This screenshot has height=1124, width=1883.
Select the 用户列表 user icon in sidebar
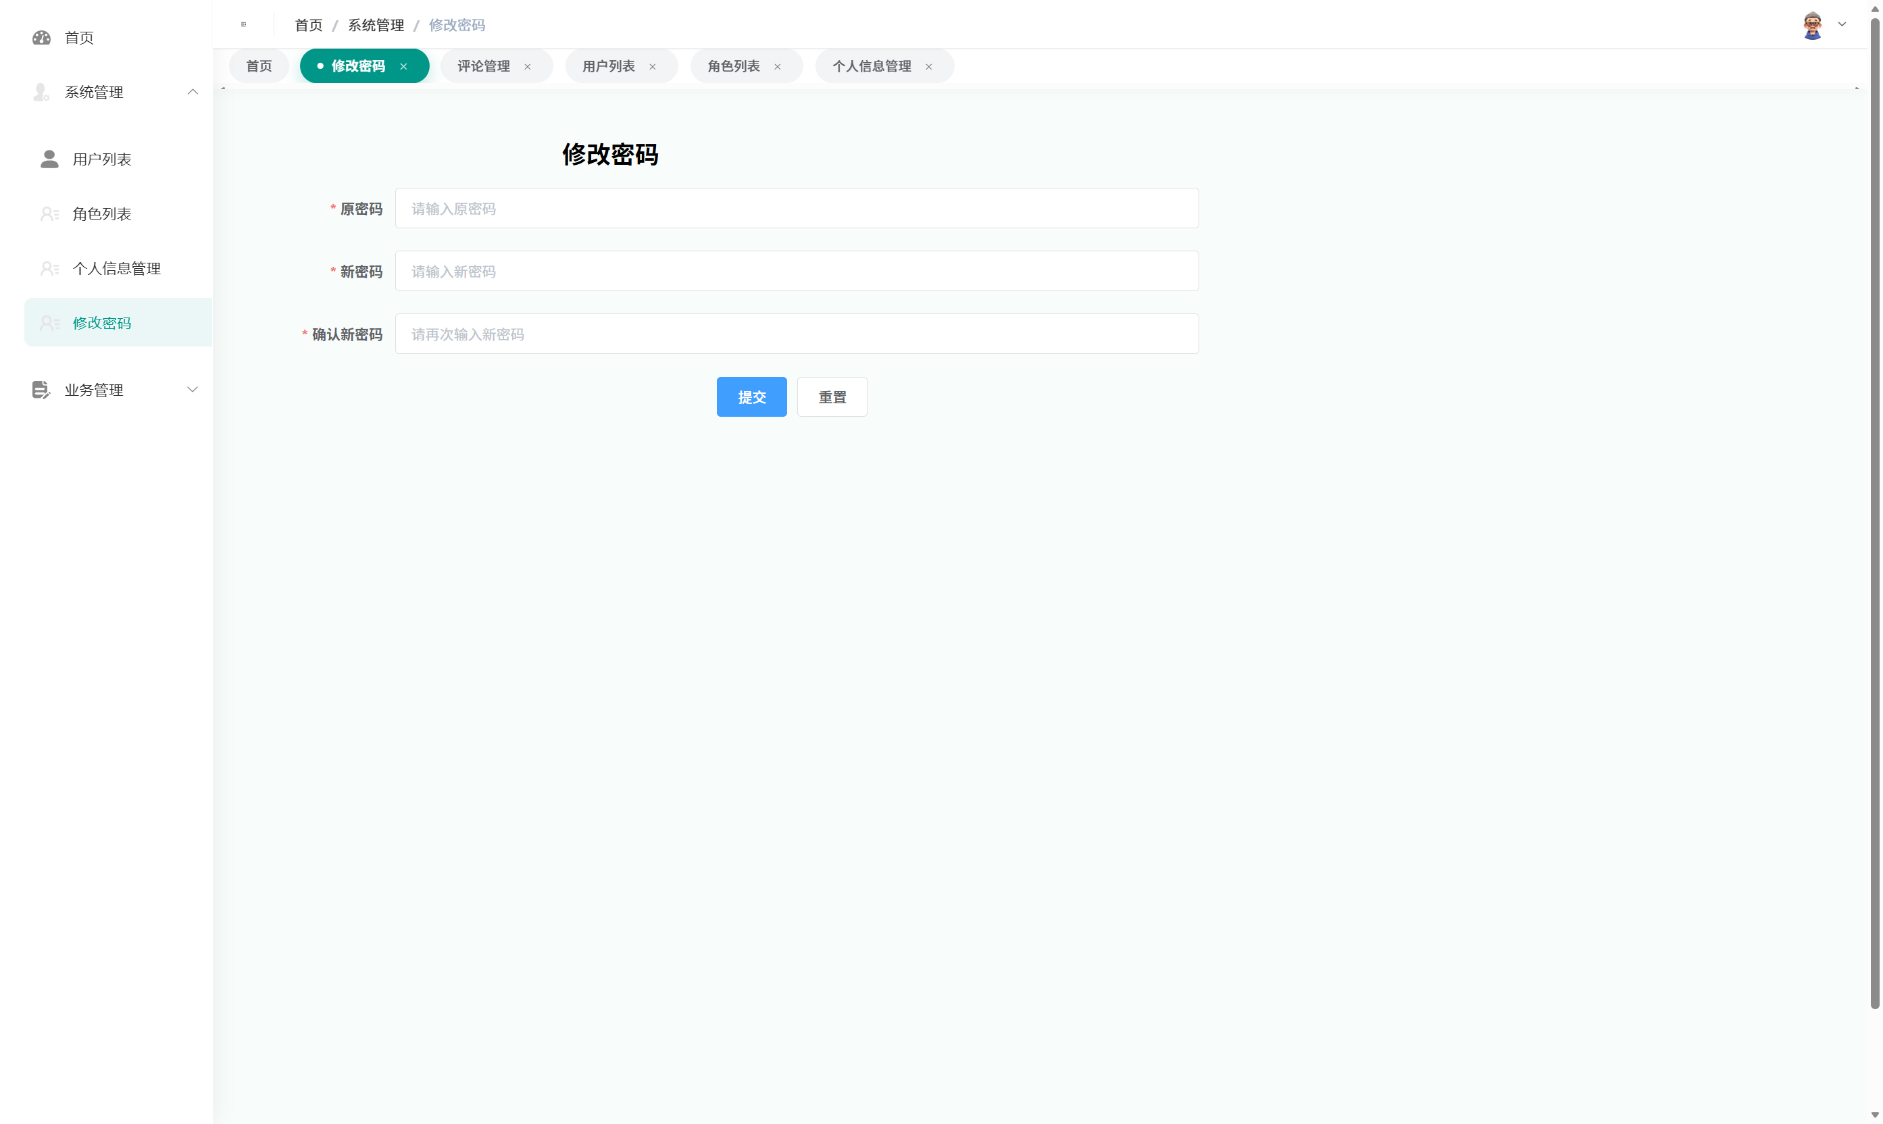49,160
